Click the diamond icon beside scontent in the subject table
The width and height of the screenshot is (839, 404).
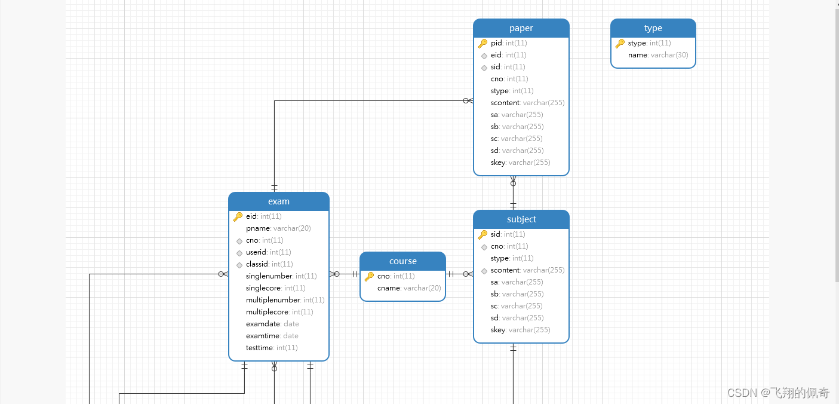point(484,271)
